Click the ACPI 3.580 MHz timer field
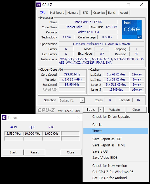 pyautogui.click(x=13, y=134)
